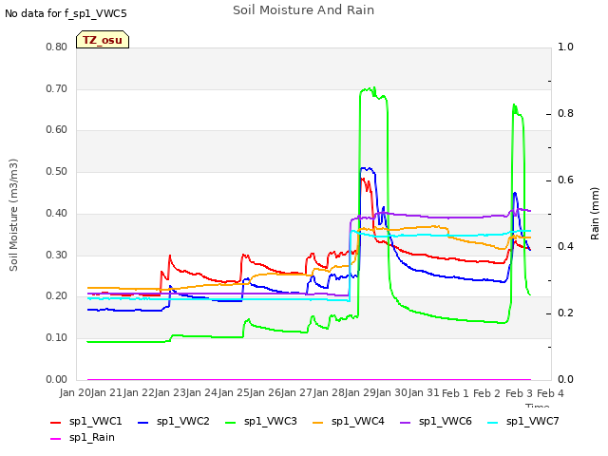Click the Soil Moisture (m3/m3) axis label

pyautogui.click(x=13, y=215)
